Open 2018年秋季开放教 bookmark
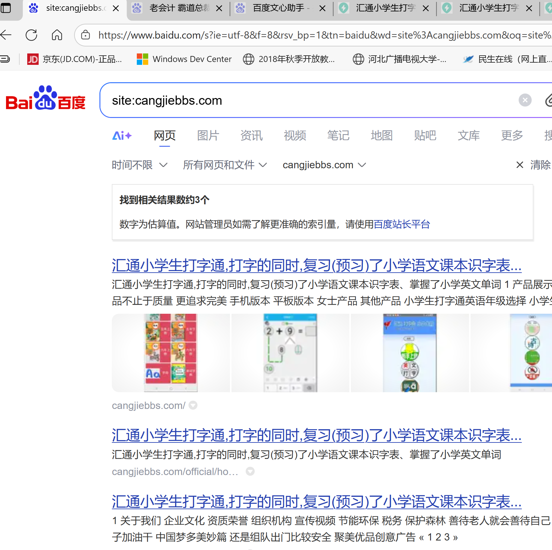Viewport: 552px width, 550px height. 289,59
